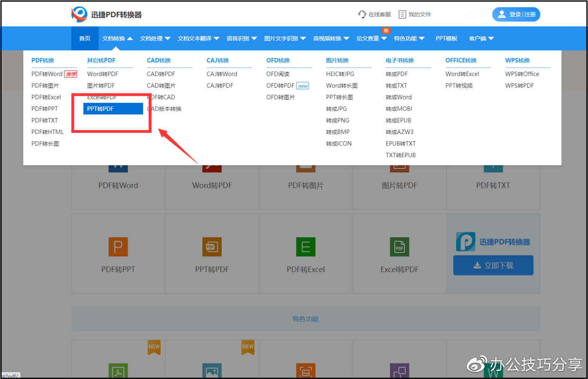Select Word转Excel menu entry

(462, 74)
